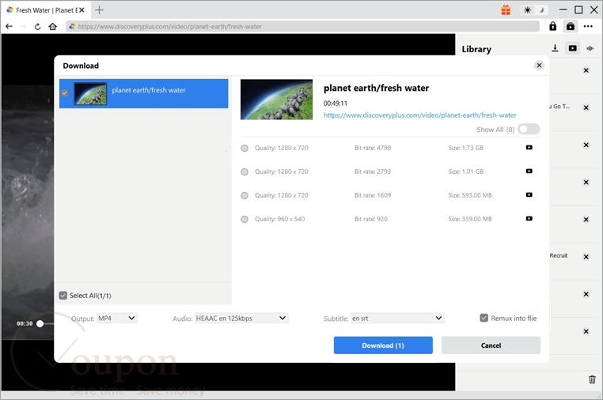This screenshot has height=400, width=603.
Task: Show Library audio waveform tab
Action: coord(590,48)
